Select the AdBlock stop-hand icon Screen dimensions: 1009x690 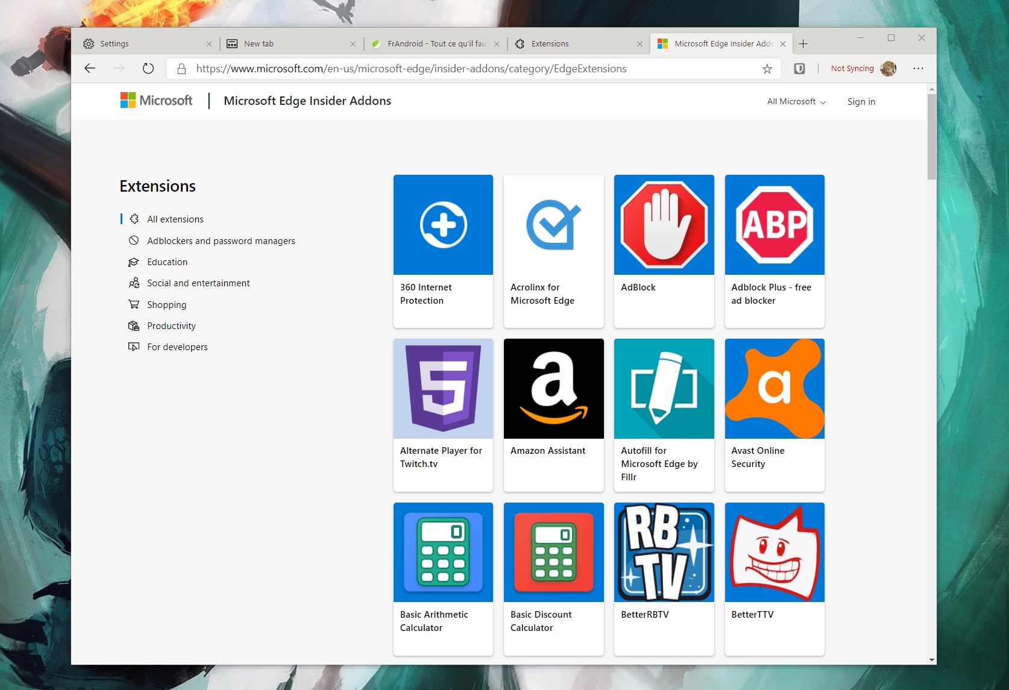(664, 225)
